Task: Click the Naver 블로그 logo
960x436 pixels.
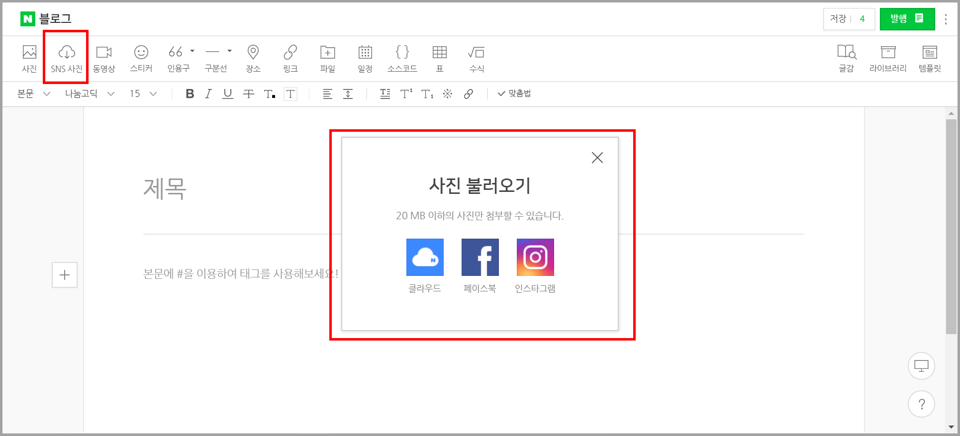Action: click(46, 19)
